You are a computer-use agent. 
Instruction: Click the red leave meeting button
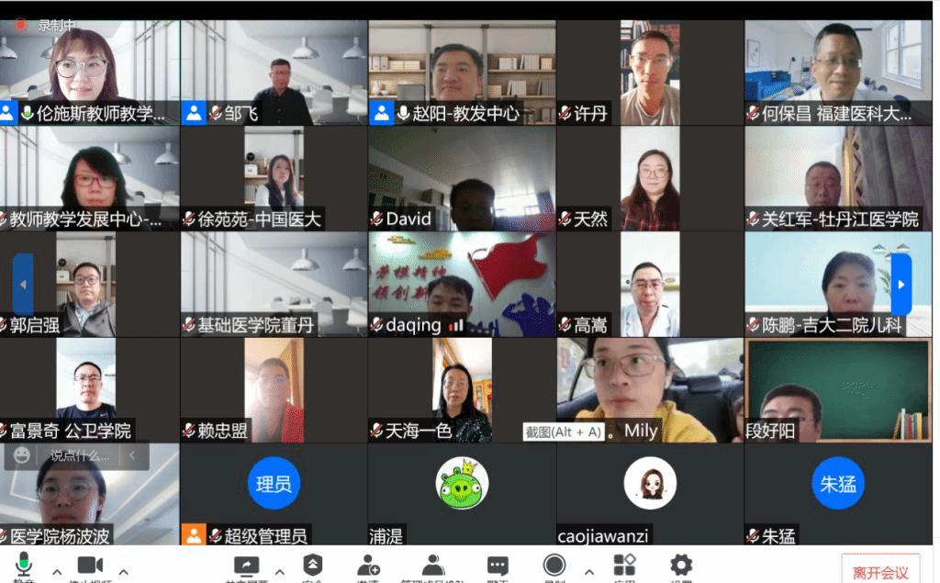[x=879, y=572]
